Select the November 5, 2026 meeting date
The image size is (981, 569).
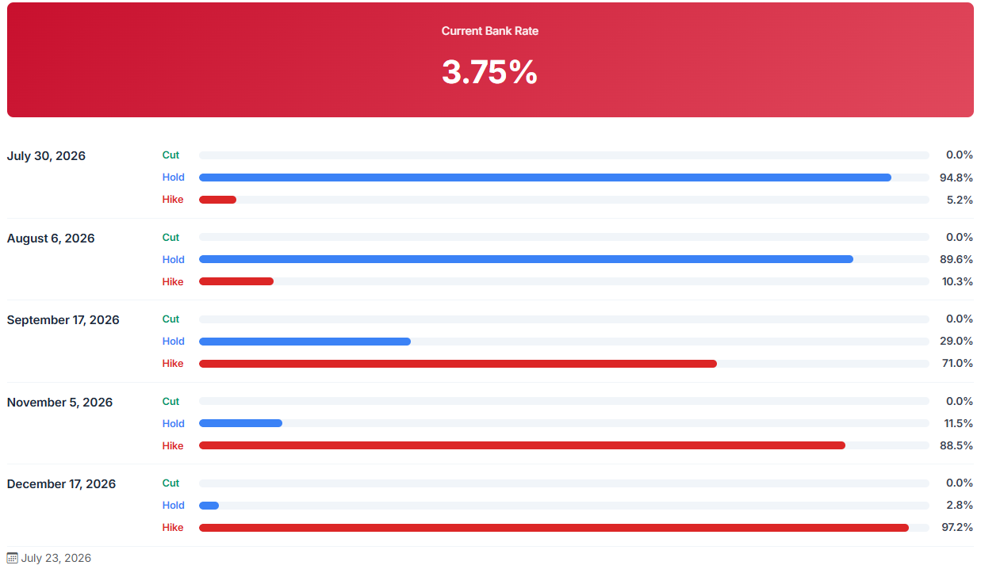pos(60,403)
